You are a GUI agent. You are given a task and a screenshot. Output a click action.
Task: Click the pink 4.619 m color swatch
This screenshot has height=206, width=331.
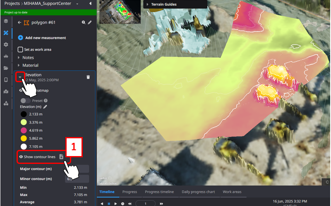tap(24, 130)
